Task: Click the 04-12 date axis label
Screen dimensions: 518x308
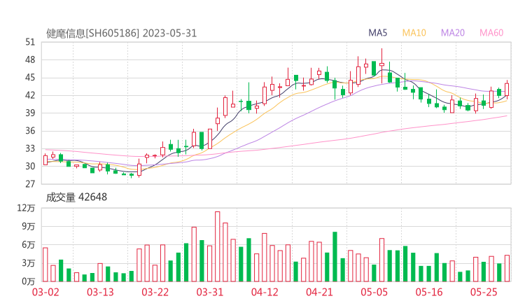Action: (265, 292)
